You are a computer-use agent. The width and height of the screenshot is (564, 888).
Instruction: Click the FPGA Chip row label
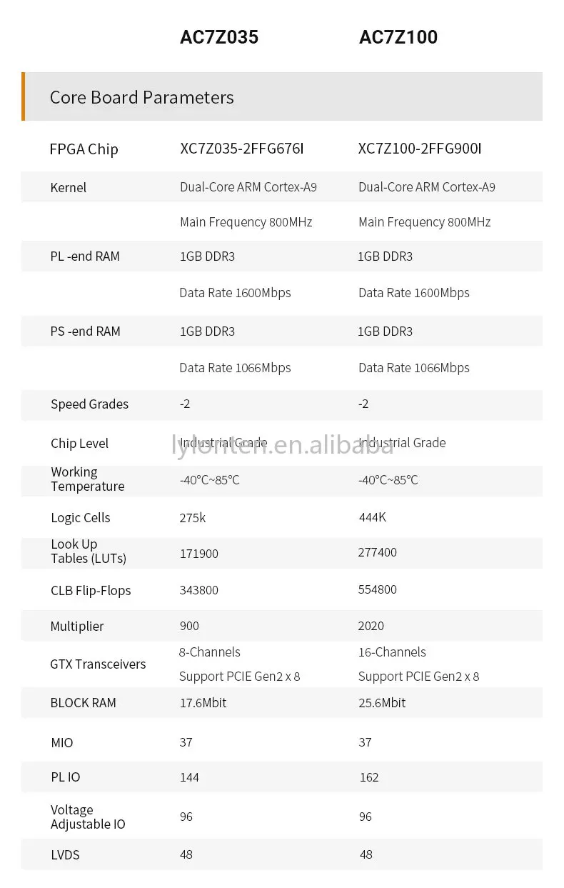click(x=84, y=149)
